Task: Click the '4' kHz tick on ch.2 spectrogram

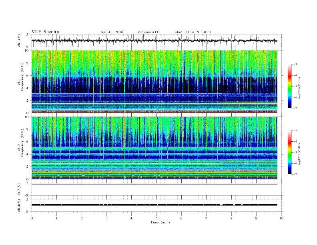Action: (28, 154)
